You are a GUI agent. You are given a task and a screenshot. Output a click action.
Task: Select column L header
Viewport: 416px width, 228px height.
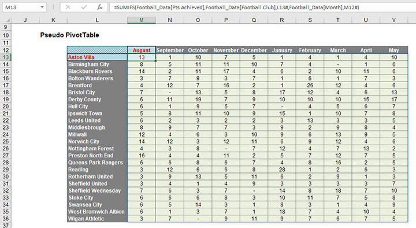[97, 20]
